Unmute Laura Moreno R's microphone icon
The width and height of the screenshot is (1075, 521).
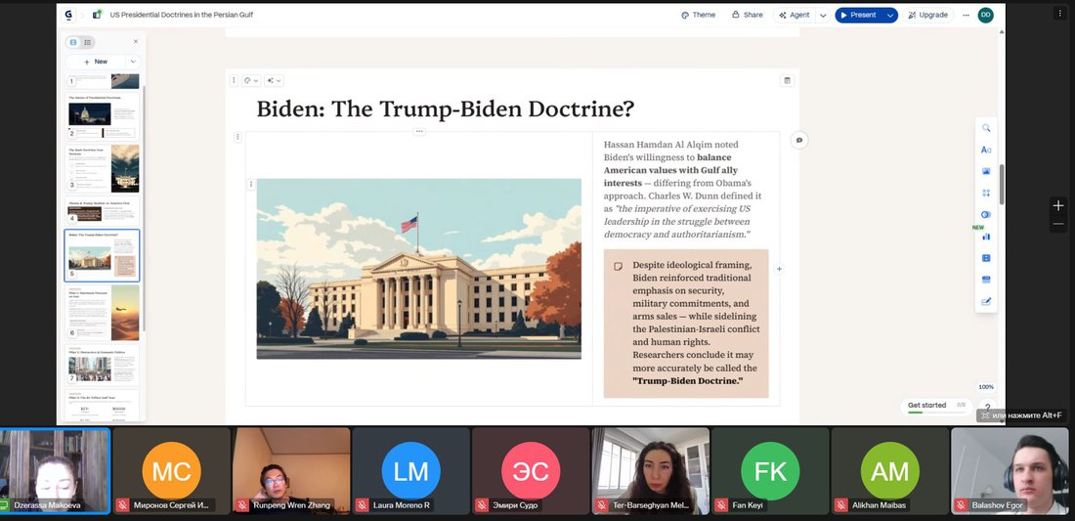362,505
